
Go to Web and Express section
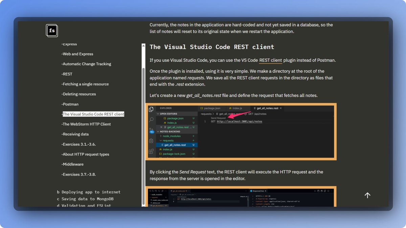tap(77, 54)
